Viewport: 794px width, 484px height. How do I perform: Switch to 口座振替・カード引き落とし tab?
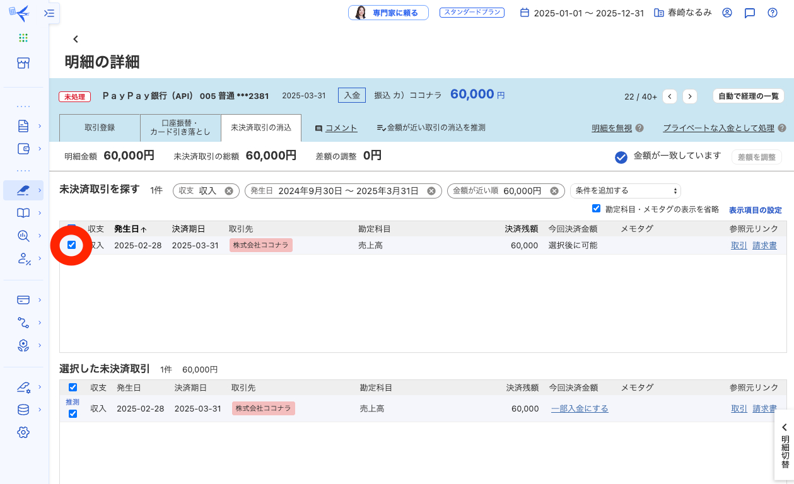coord(180,128)
